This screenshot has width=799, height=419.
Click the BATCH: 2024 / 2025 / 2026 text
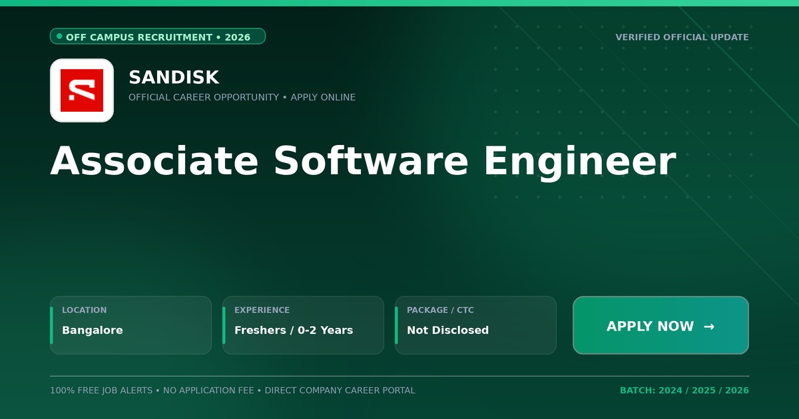point(684,390)
